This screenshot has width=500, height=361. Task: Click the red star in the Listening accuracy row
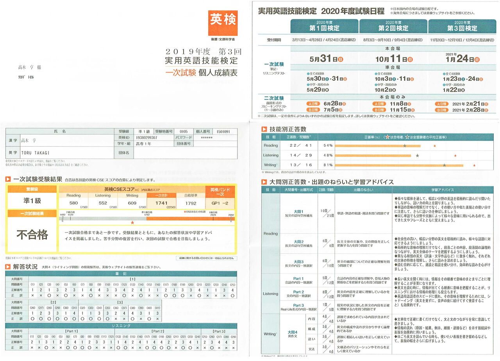click(x=455, y=155)
